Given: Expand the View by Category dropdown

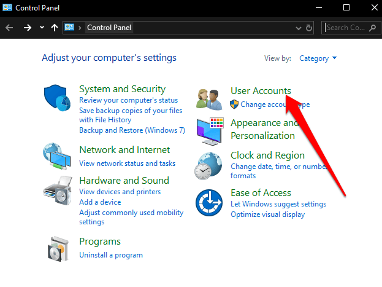Looking at the screenshot, I should click(318, 58).
